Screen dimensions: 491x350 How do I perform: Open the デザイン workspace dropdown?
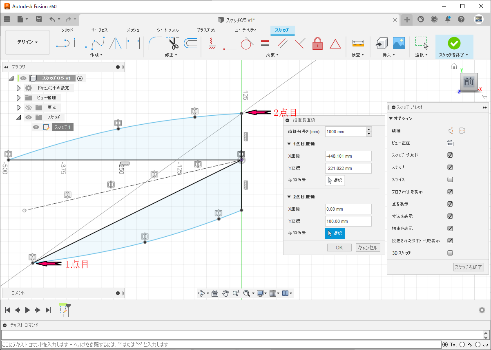[27, 42]
